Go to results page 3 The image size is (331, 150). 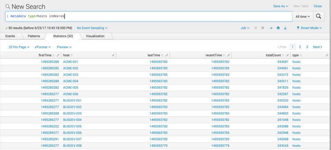coord(307,47)
